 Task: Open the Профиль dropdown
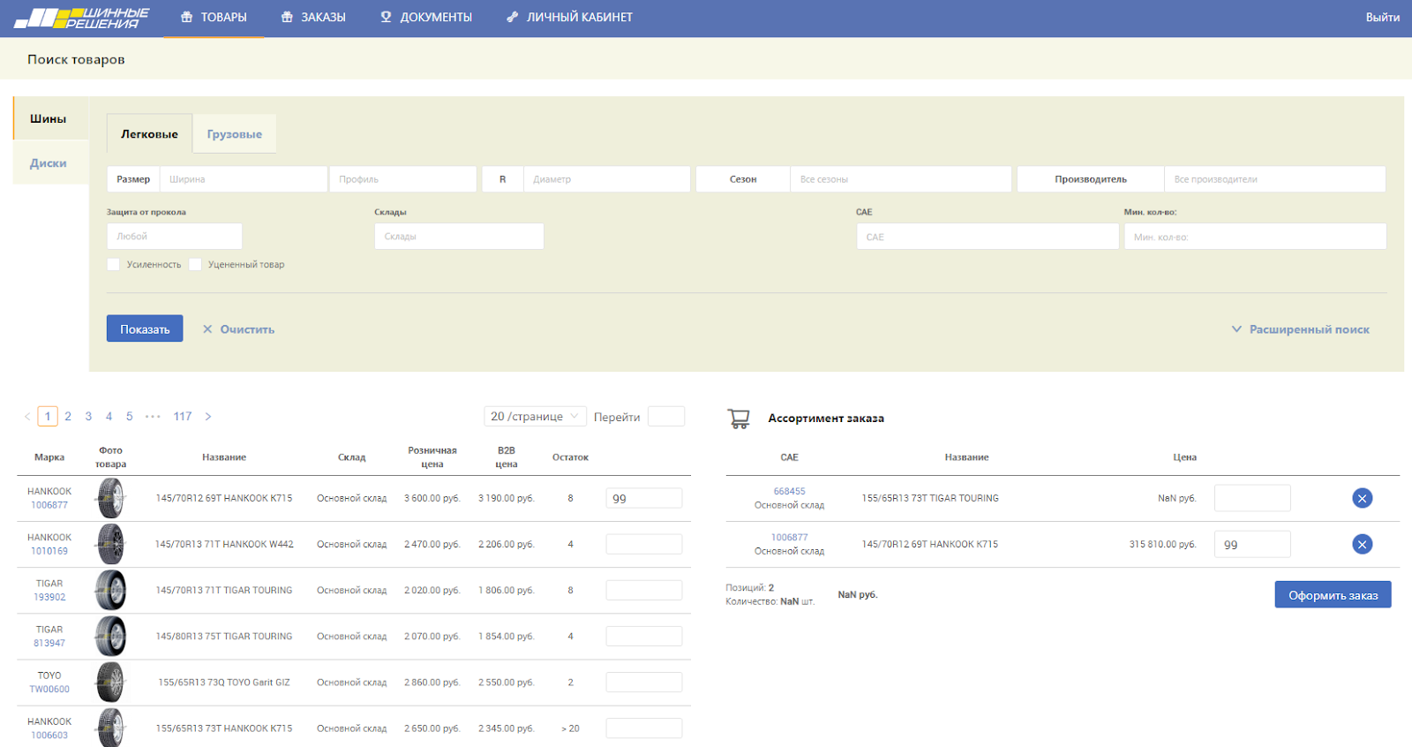[402, 179]
